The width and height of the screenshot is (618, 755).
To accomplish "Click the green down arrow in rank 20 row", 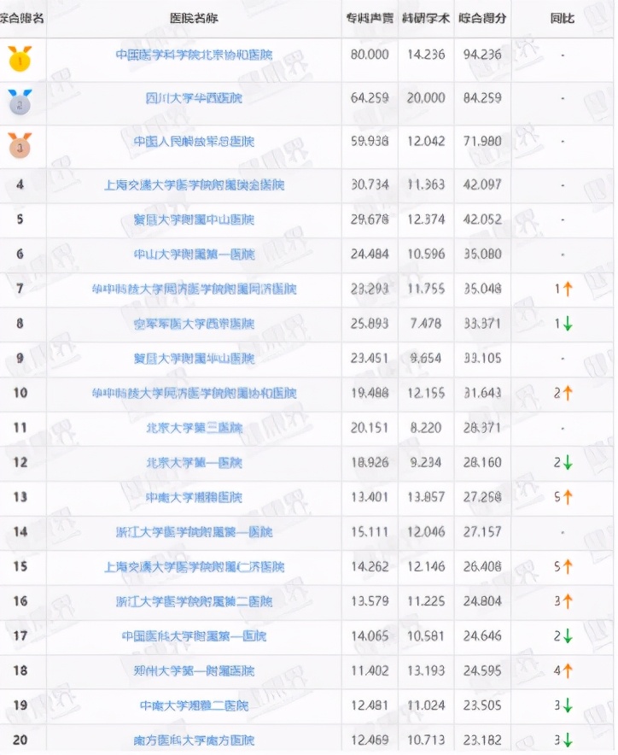I will pos(568,740).
